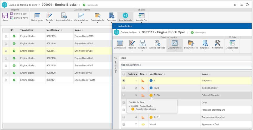
Task: Open Arquivo eletrônico in item family toolbar
Action: tap(64, 17)
